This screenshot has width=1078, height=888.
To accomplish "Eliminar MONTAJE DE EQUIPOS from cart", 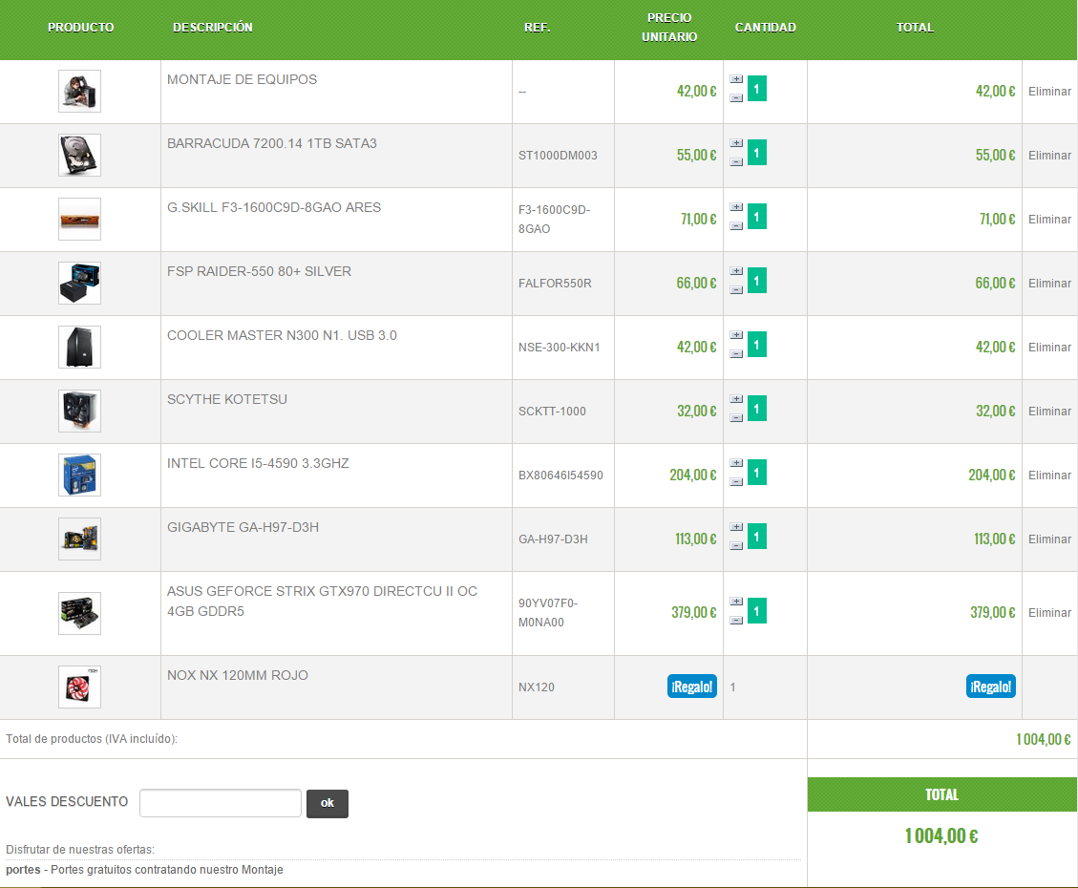I will [x=1049, y=92].
